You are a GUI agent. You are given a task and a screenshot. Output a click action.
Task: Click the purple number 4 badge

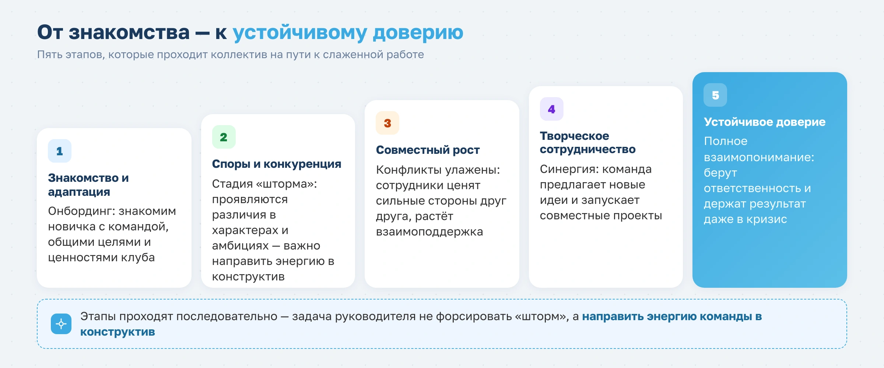551,109
